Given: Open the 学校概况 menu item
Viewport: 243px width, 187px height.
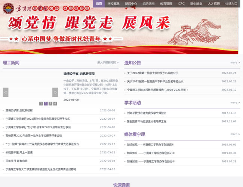Looking at the screenshot, I should click(x=113, y=4).
